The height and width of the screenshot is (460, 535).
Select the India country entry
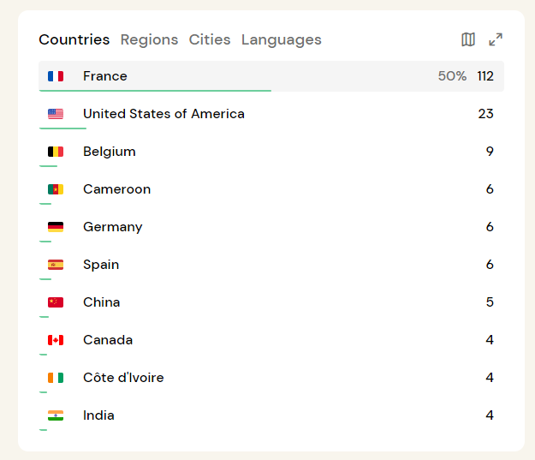click(98, 415)
